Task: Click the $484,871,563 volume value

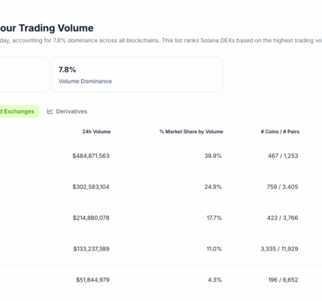Action: click(x=91, y=156)
